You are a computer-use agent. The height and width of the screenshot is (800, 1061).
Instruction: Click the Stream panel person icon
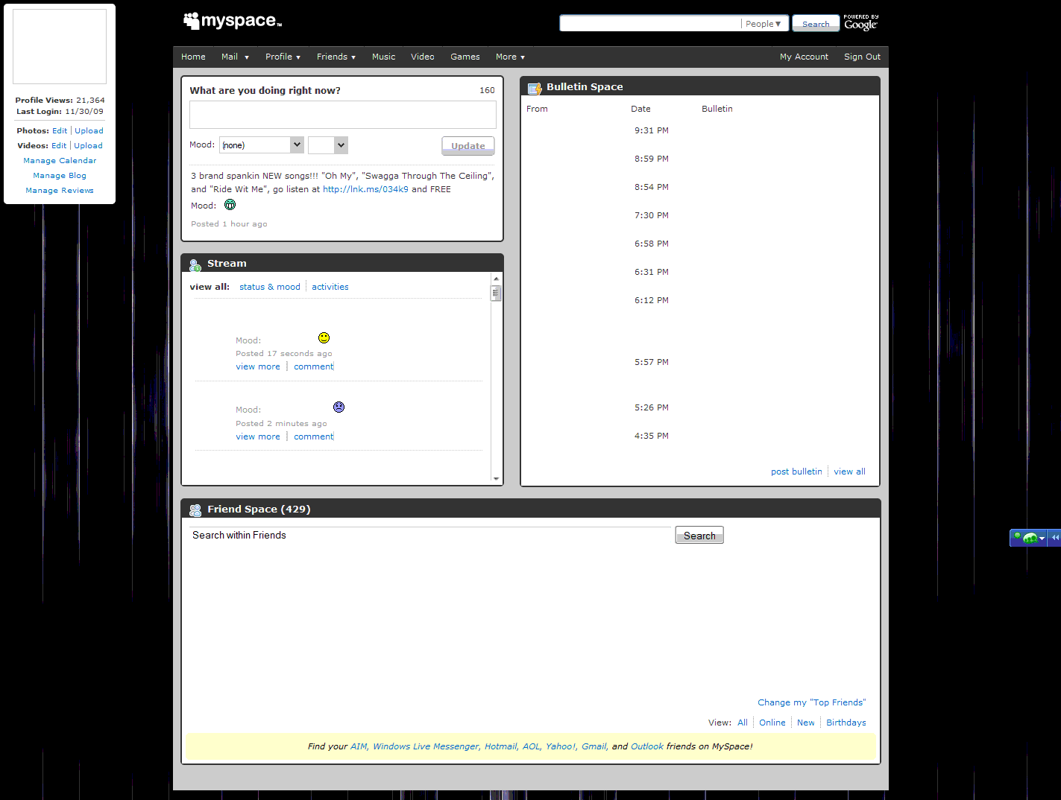point(195,264)
